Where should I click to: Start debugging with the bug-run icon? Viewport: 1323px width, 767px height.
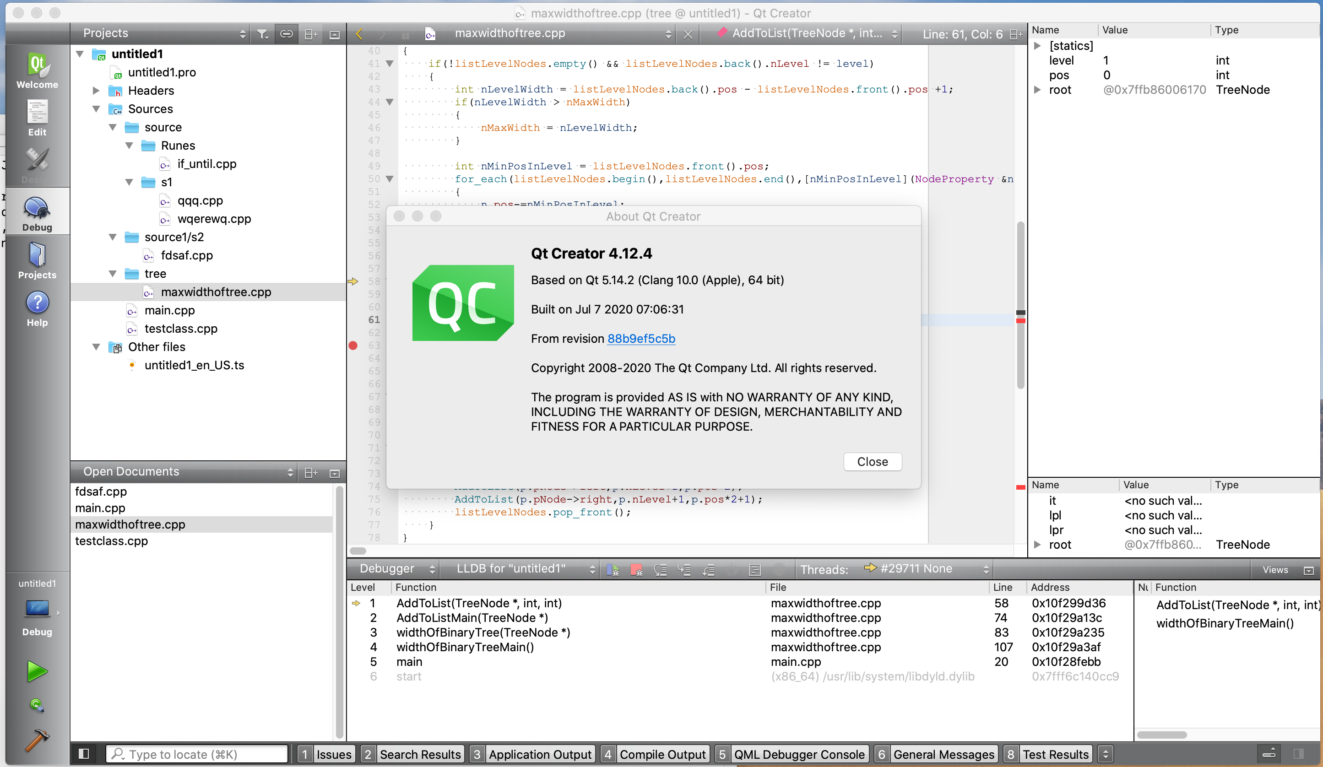coord(37,705)
